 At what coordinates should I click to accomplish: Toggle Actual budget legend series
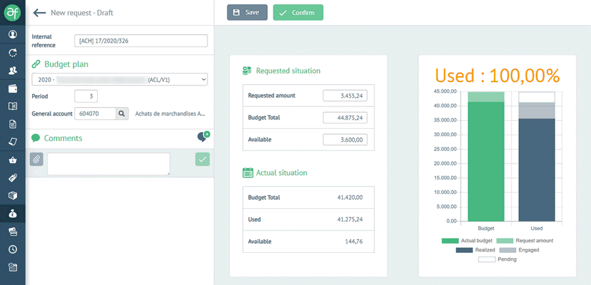[460, 241]
